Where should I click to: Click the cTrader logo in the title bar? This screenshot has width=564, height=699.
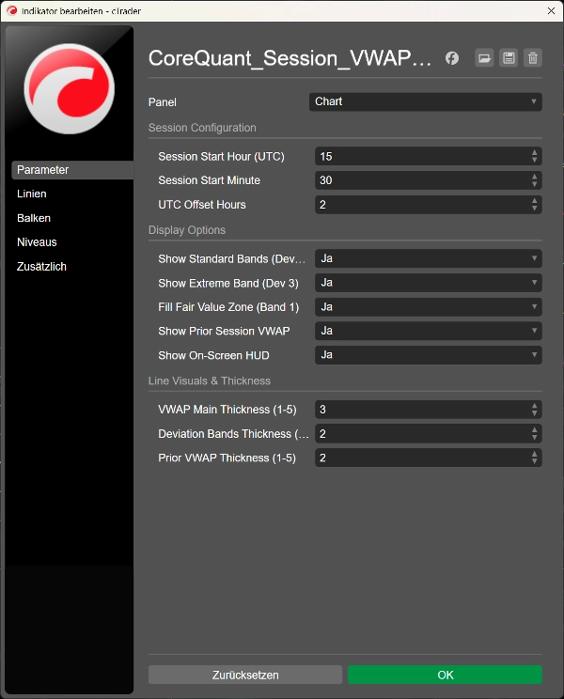11,10
